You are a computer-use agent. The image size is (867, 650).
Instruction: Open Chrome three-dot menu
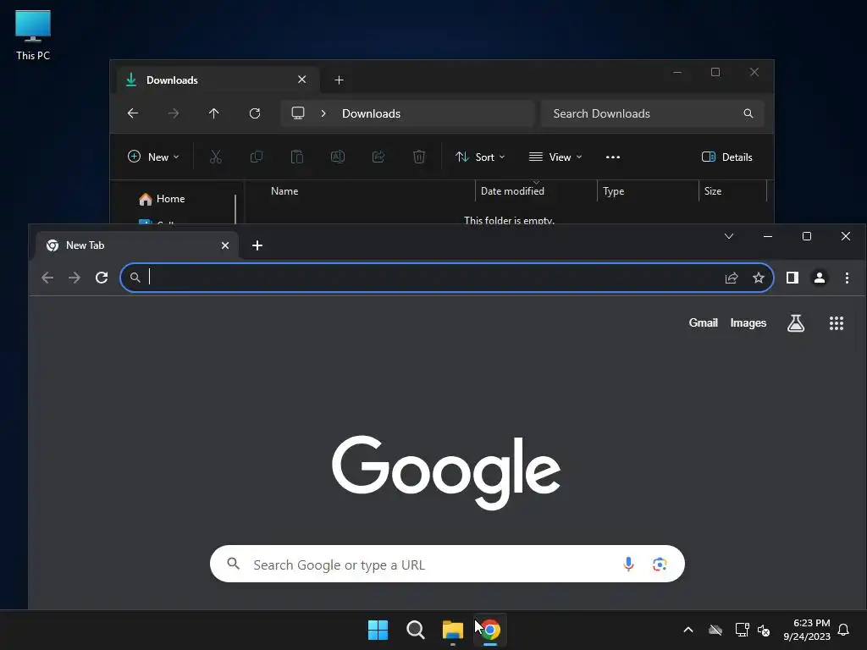(x=847, y=278)
